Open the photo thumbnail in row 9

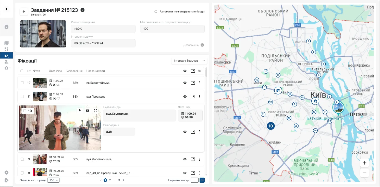[x=40, y=159]
